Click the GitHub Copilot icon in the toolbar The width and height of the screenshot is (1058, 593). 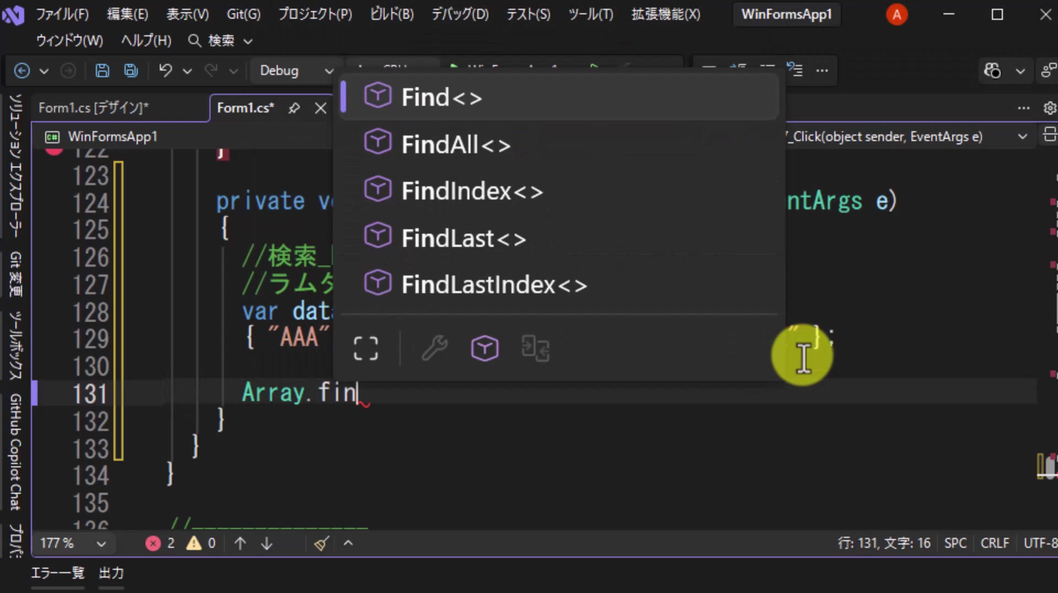coord(992,71)
